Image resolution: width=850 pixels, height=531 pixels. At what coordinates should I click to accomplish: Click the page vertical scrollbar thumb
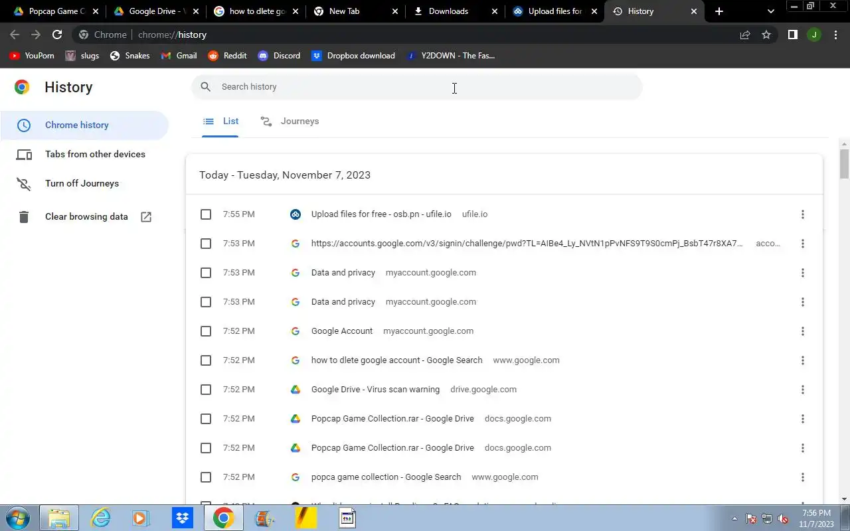tap(844, 164)
